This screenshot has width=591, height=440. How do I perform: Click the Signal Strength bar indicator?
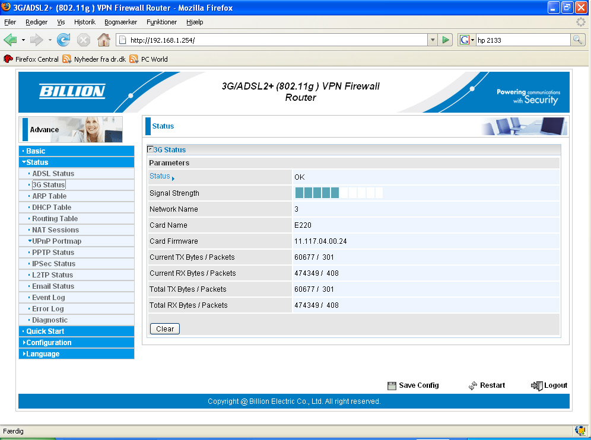[x=339, y=193]
